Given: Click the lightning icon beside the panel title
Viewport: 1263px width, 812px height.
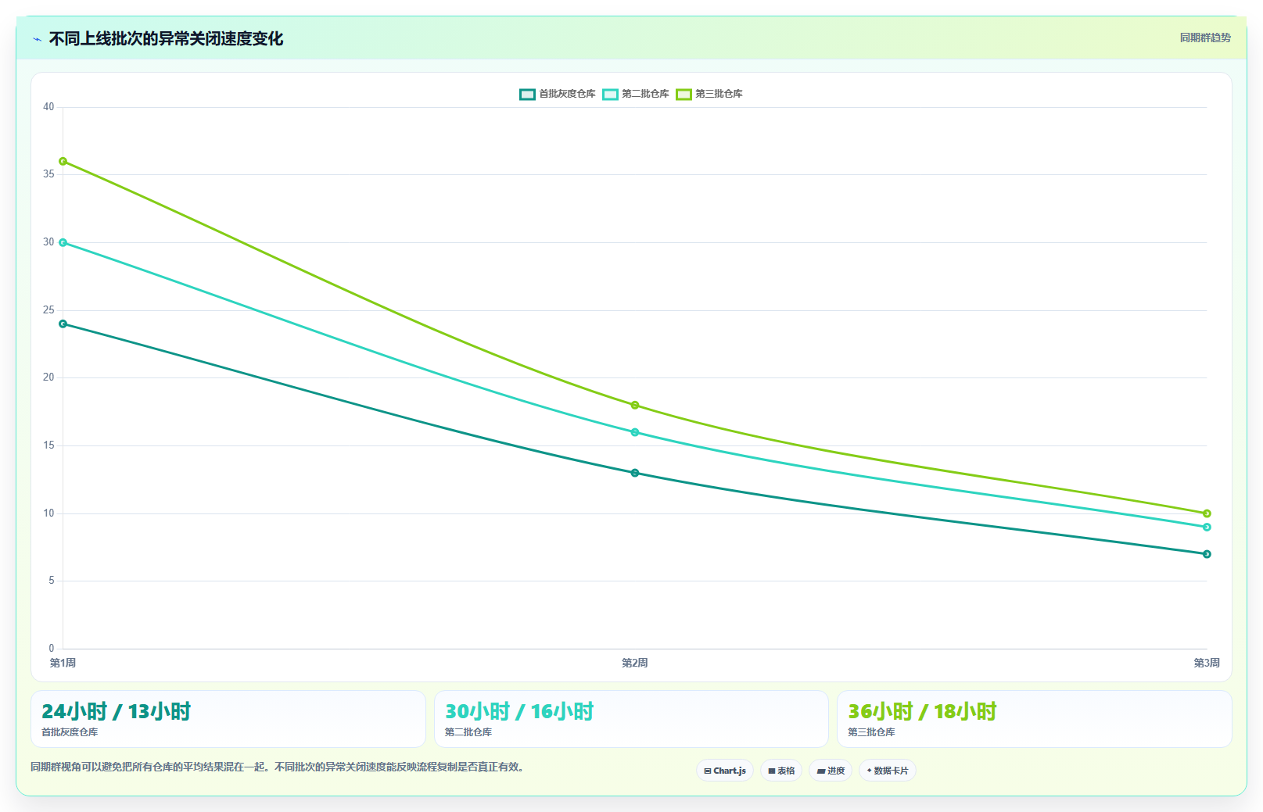Looking at the screenshot, I should pyautogui.click(x=37, y=39).
